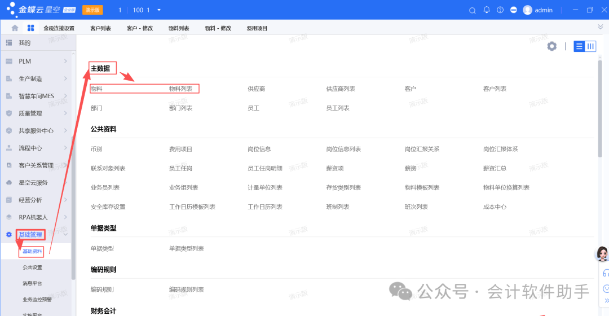Switch to the 费用项目 tab
The image size is (609, 316).
coord(257,28)
